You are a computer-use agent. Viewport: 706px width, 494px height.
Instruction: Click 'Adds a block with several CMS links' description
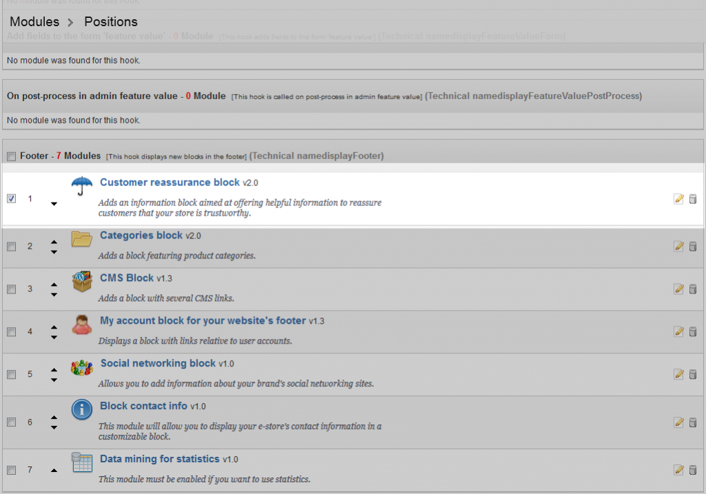[x=166, y=298]
